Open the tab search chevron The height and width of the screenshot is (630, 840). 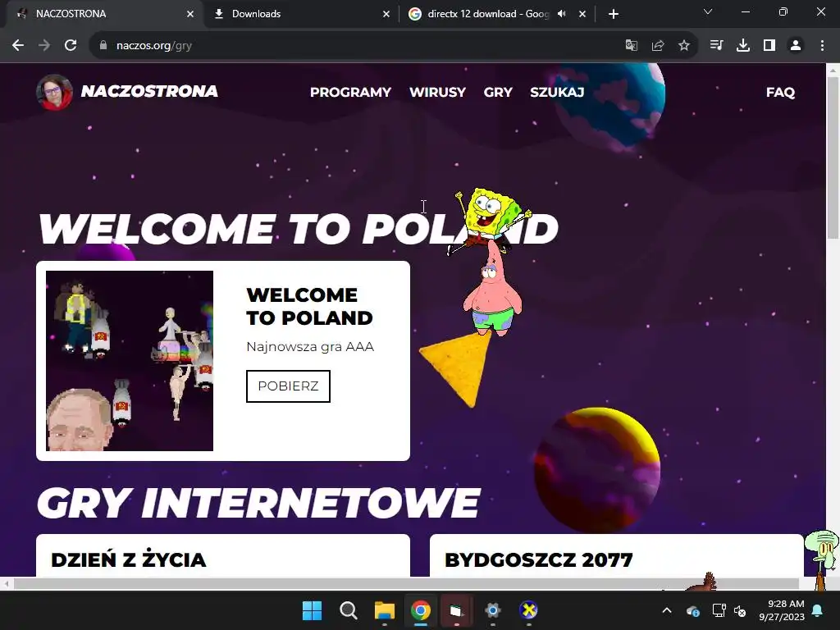708,11
